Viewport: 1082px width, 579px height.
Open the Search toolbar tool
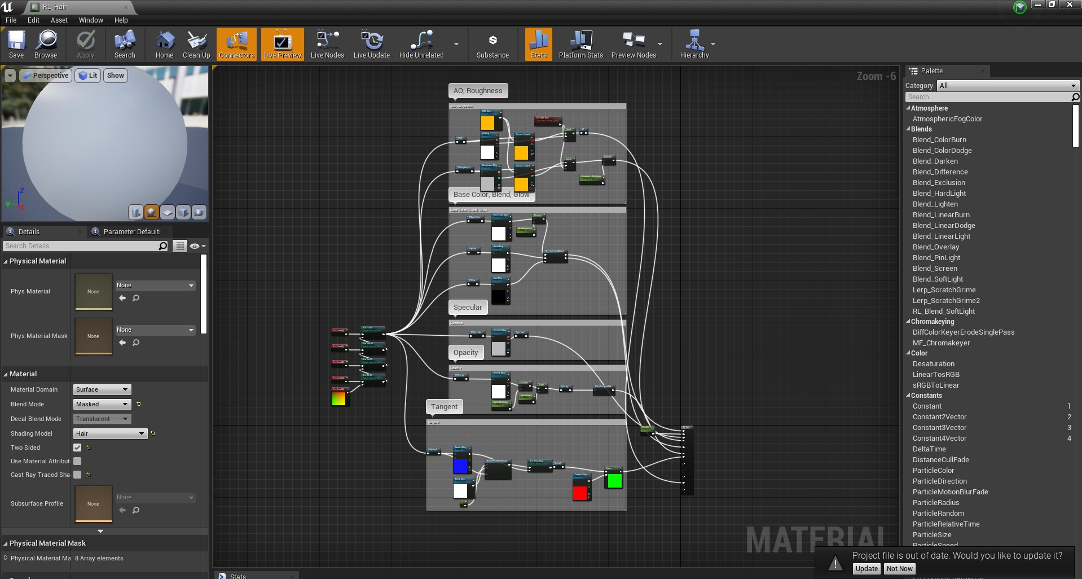[125, 44]
